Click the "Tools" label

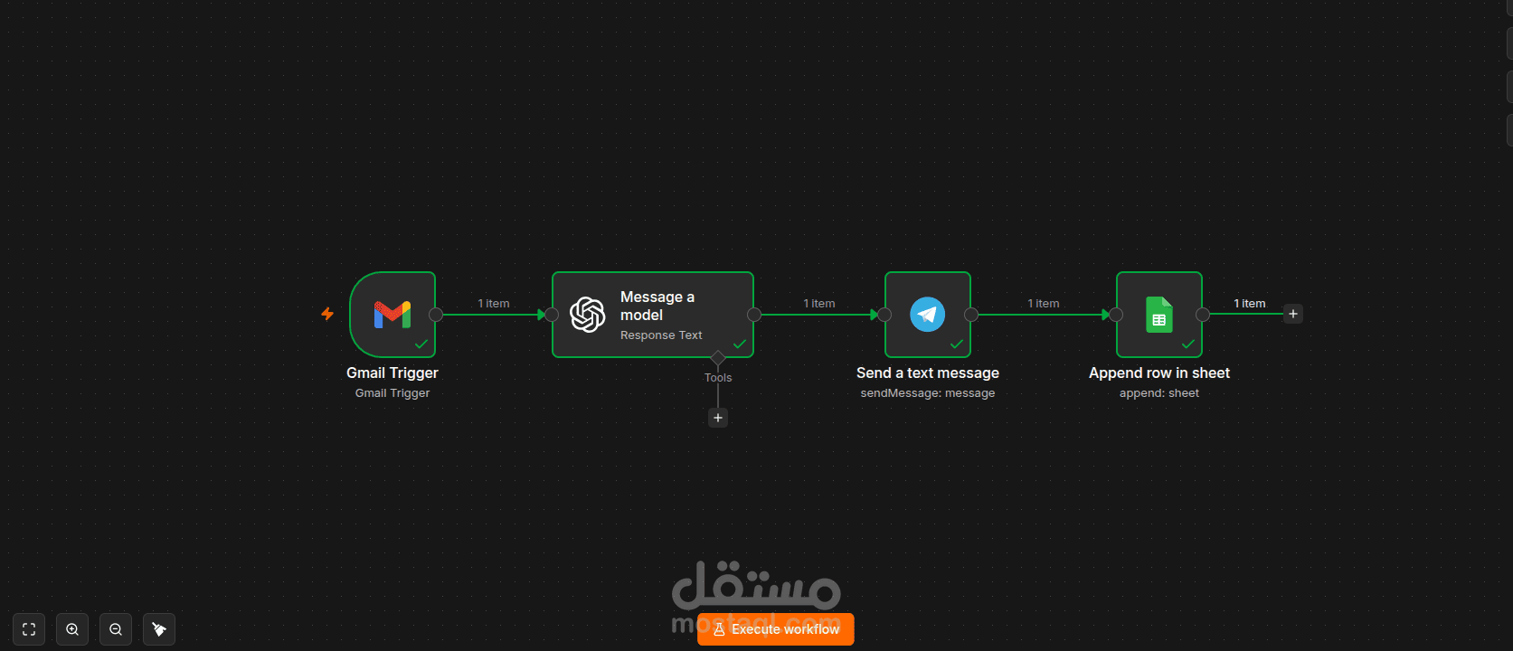pyautogui.click(x=718, y=378)
